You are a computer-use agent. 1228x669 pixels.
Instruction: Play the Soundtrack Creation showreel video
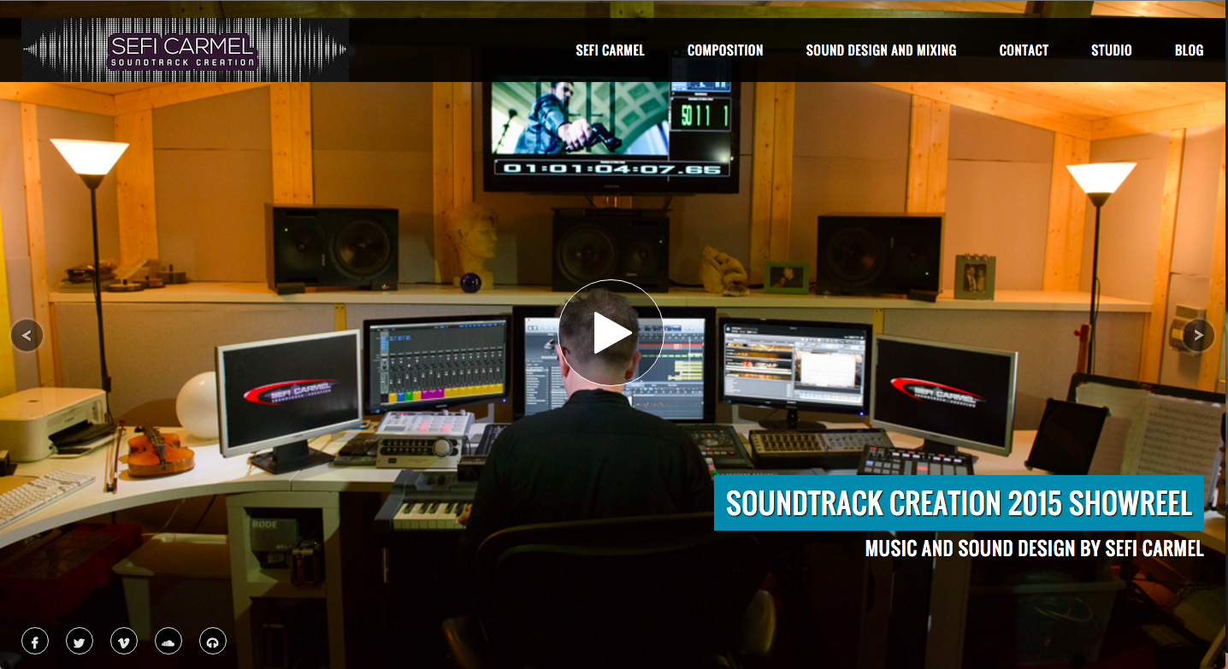[611, 332]
